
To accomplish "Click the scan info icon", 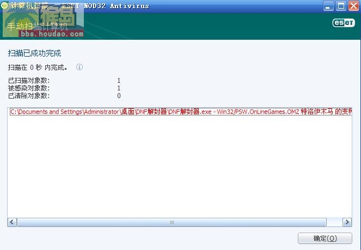I will 79,67.
